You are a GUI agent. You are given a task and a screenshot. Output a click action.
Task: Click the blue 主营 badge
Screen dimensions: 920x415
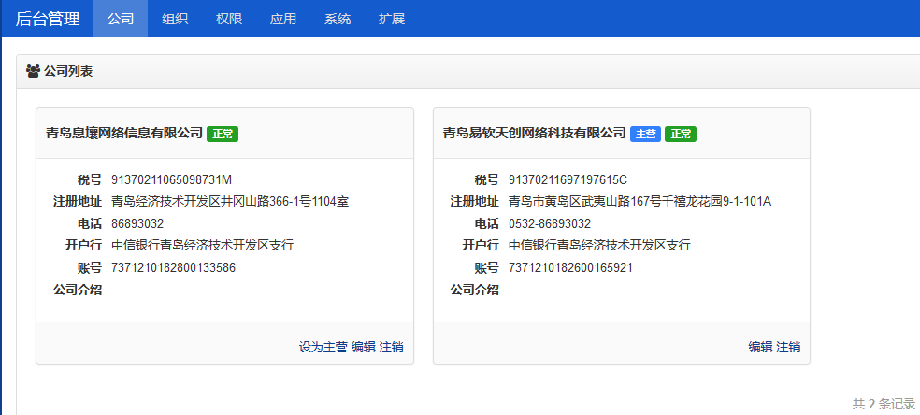coord(645,135)
